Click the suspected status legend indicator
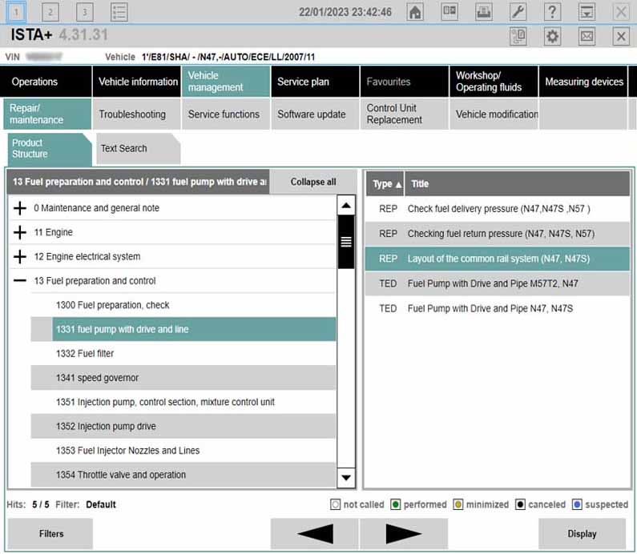 click(x=577, y=504)
